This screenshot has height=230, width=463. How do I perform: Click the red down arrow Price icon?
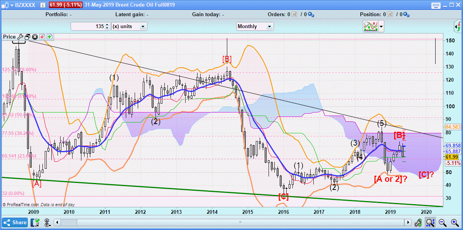[42, 37]
